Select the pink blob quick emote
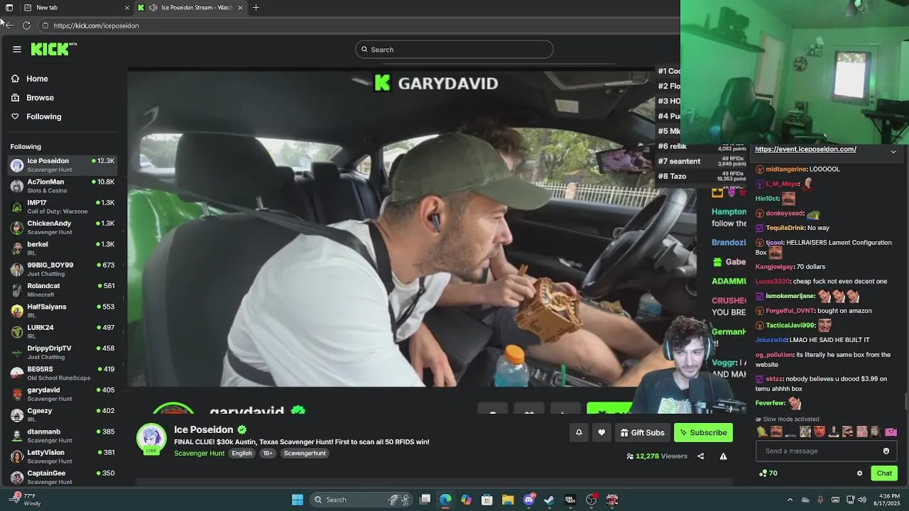 click(891, 432)
